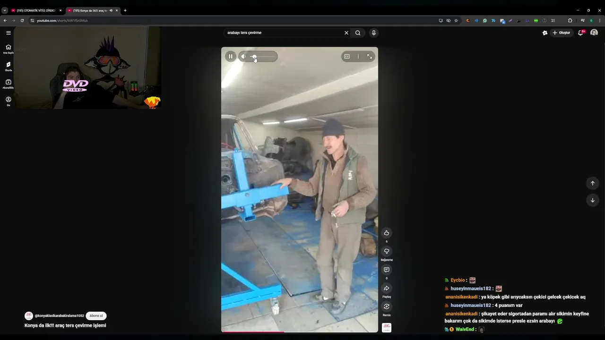
Task: Open the sound source thumbnail below Remix
Action: pos(387,327)
